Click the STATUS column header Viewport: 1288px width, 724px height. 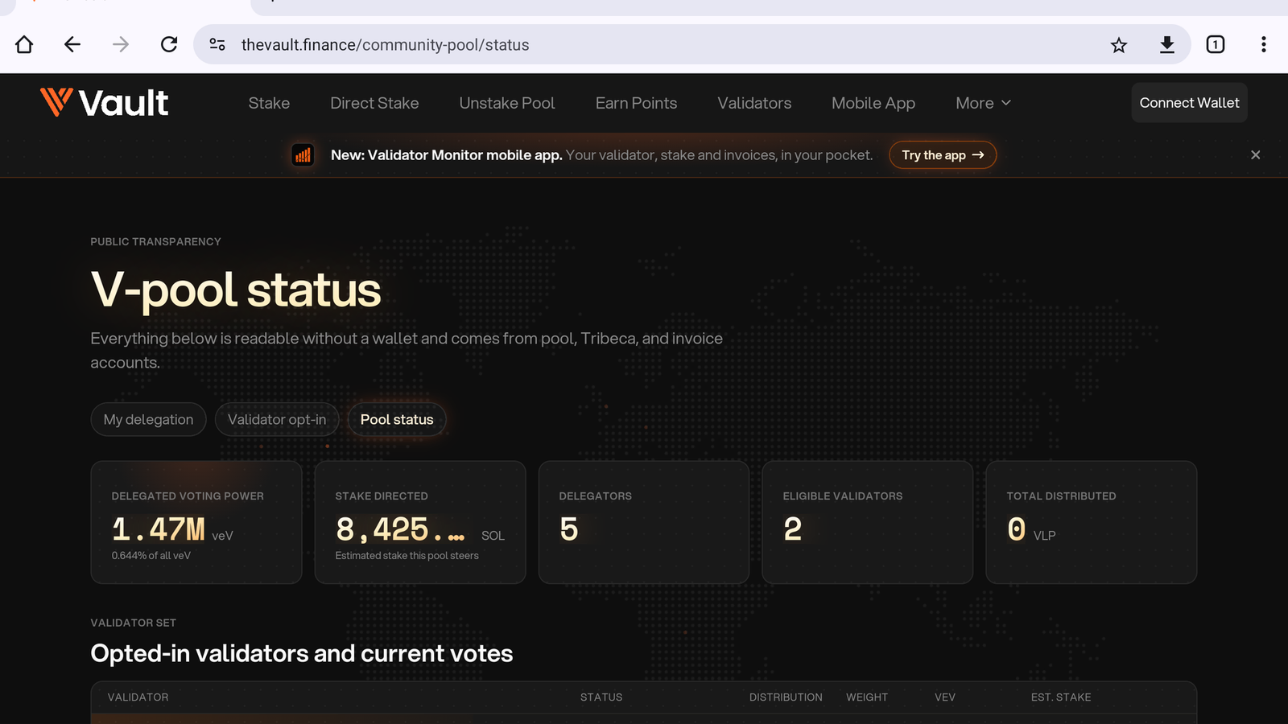click(x=601, y=697)
